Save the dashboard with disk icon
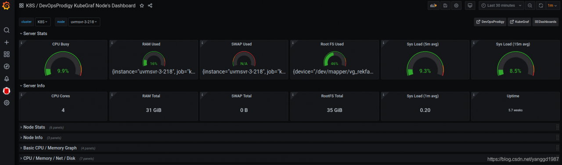This screenshot has width=562, height=165. [445, 6]
